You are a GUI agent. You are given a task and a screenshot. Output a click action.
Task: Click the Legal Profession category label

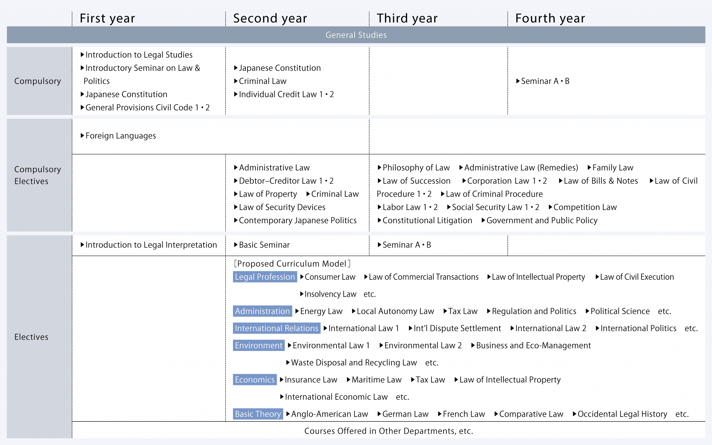(x=265, y=277)
